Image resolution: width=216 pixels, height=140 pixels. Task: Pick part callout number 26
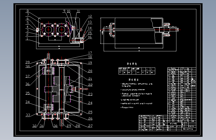point(90,119)
